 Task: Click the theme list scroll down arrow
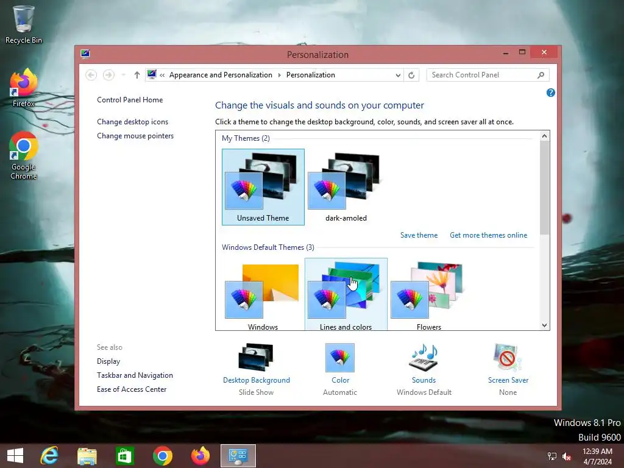click(544, 325)
